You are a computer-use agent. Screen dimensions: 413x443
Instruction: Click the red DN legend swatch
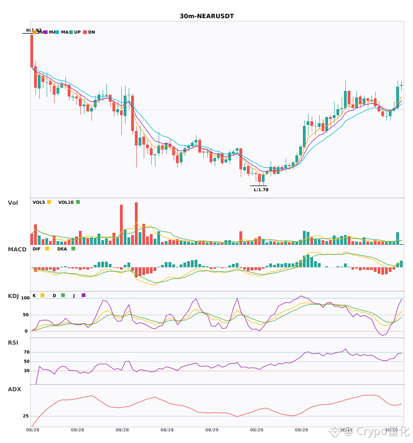(85, 32)
